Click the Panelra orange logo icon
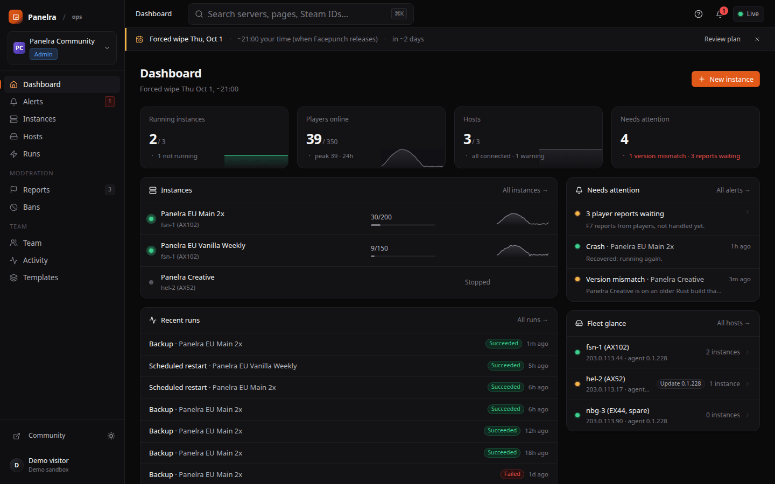This screenshot has height=484, width=775. (16, 17)
